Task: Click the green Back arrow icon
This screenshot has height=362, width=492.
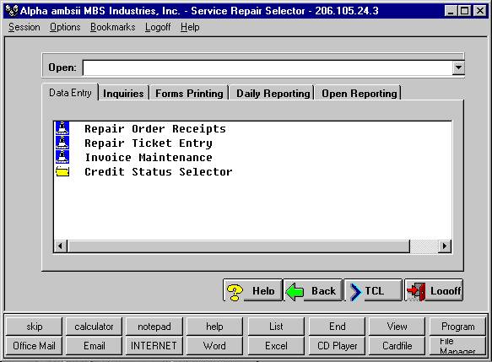Action: point(295,291)
